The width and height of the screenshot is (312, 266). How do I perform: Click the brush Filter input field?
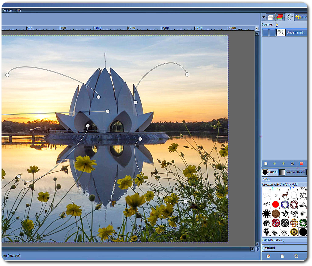[284, 179]
